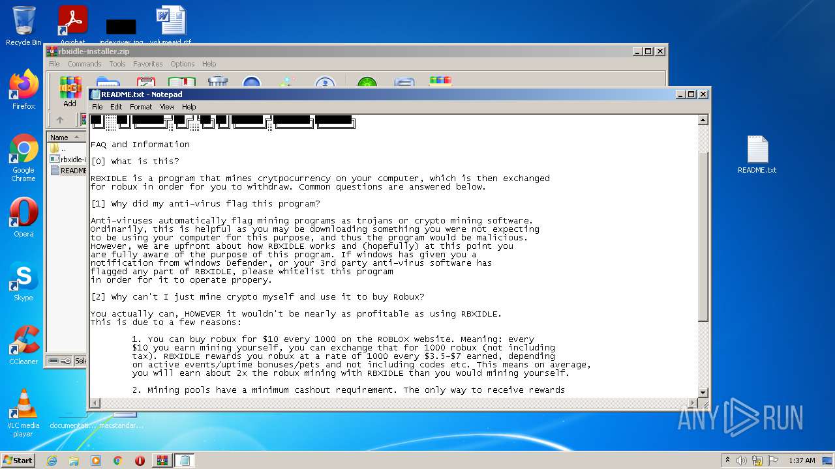This screenshot has width=835, height=469.
Task: Launch Skype from desktop
Action: [23, 281]
